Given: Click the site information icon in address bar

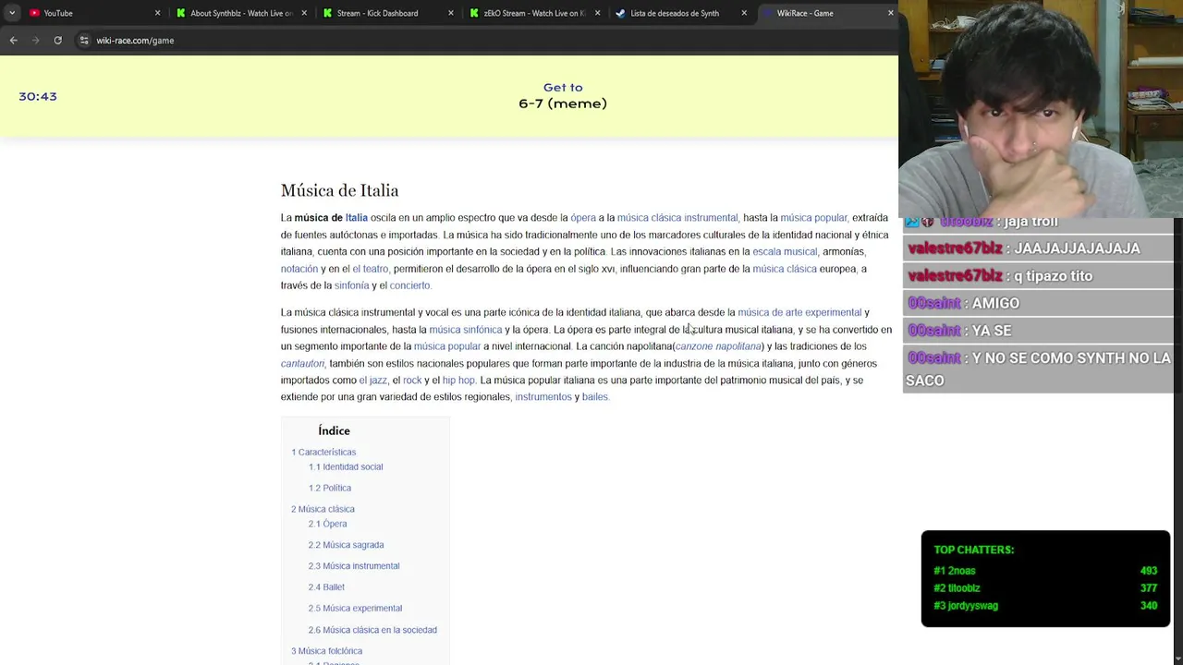Looking at the screenshot, I should pyautogui.click(x=84, y=41).
